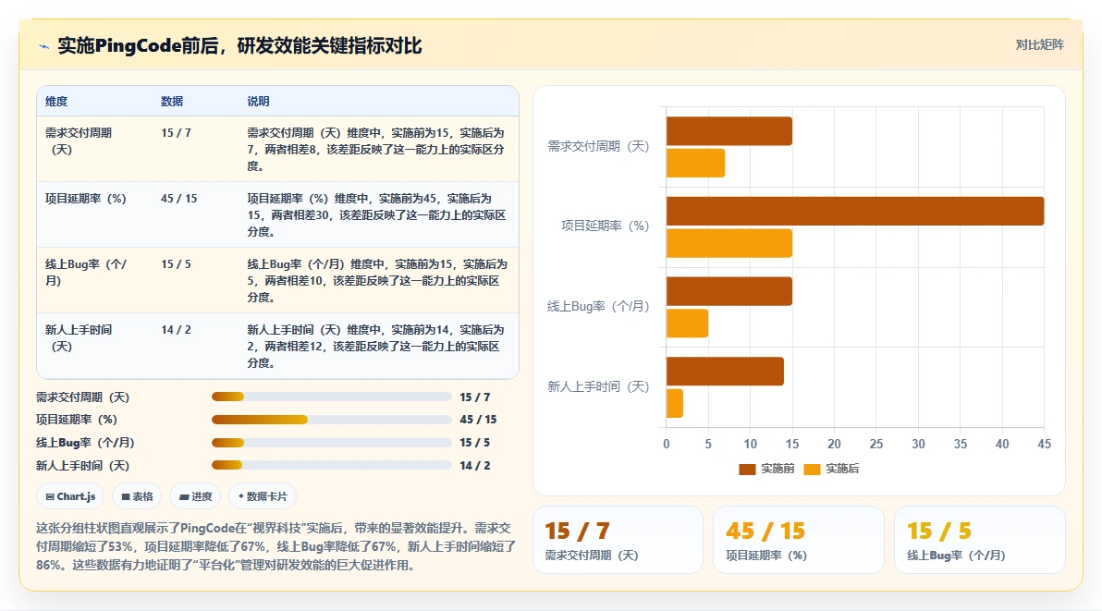Click the 数据 column header

(x=171, y=101)
